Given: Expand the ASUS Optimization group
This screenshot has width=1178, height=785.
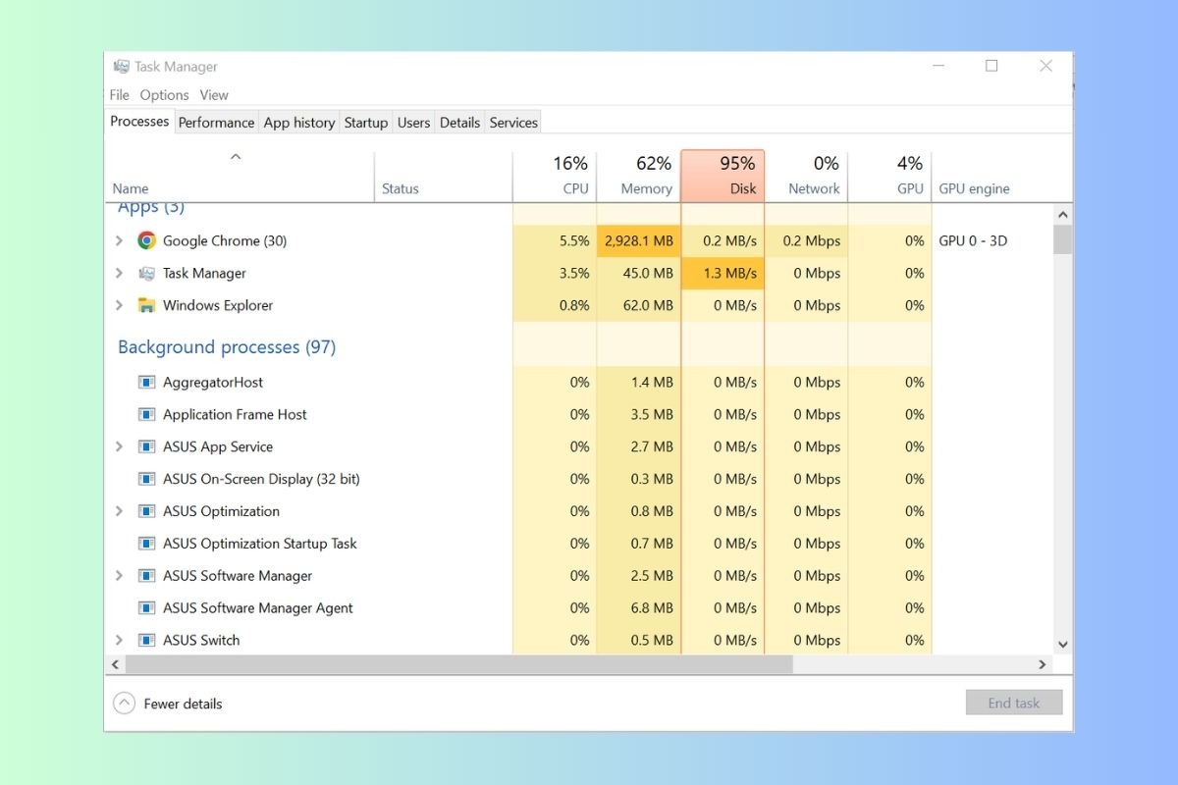Looking at the screenshot, I should point(119,511).
